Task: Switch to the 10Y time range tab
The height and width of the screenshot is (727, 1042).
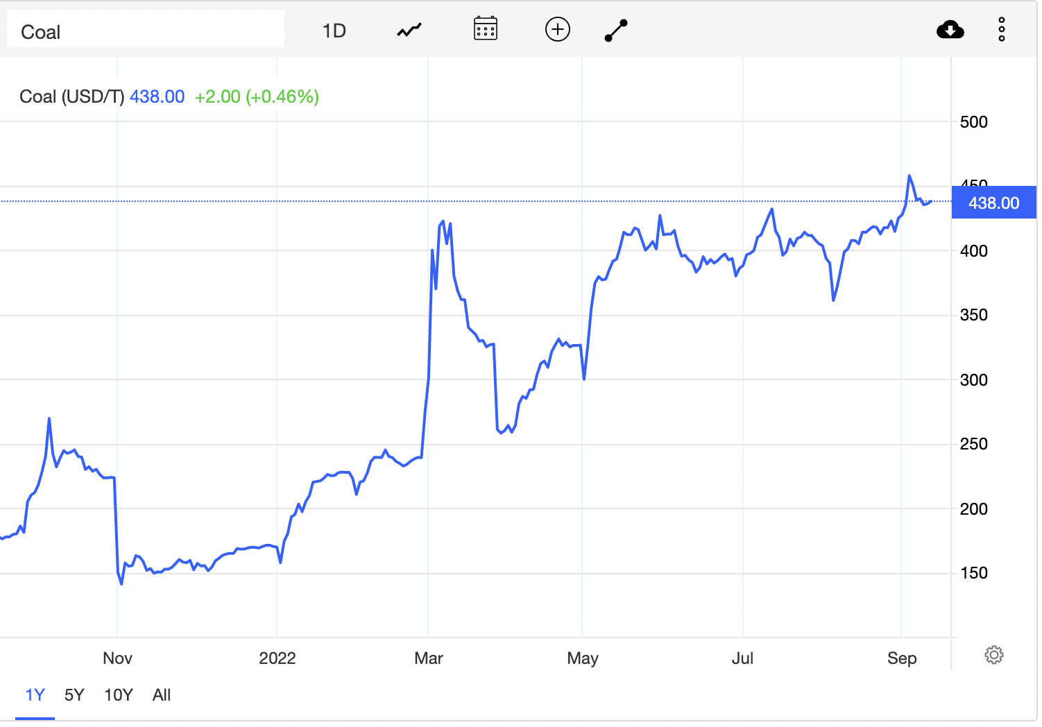Action: [118, 695]
